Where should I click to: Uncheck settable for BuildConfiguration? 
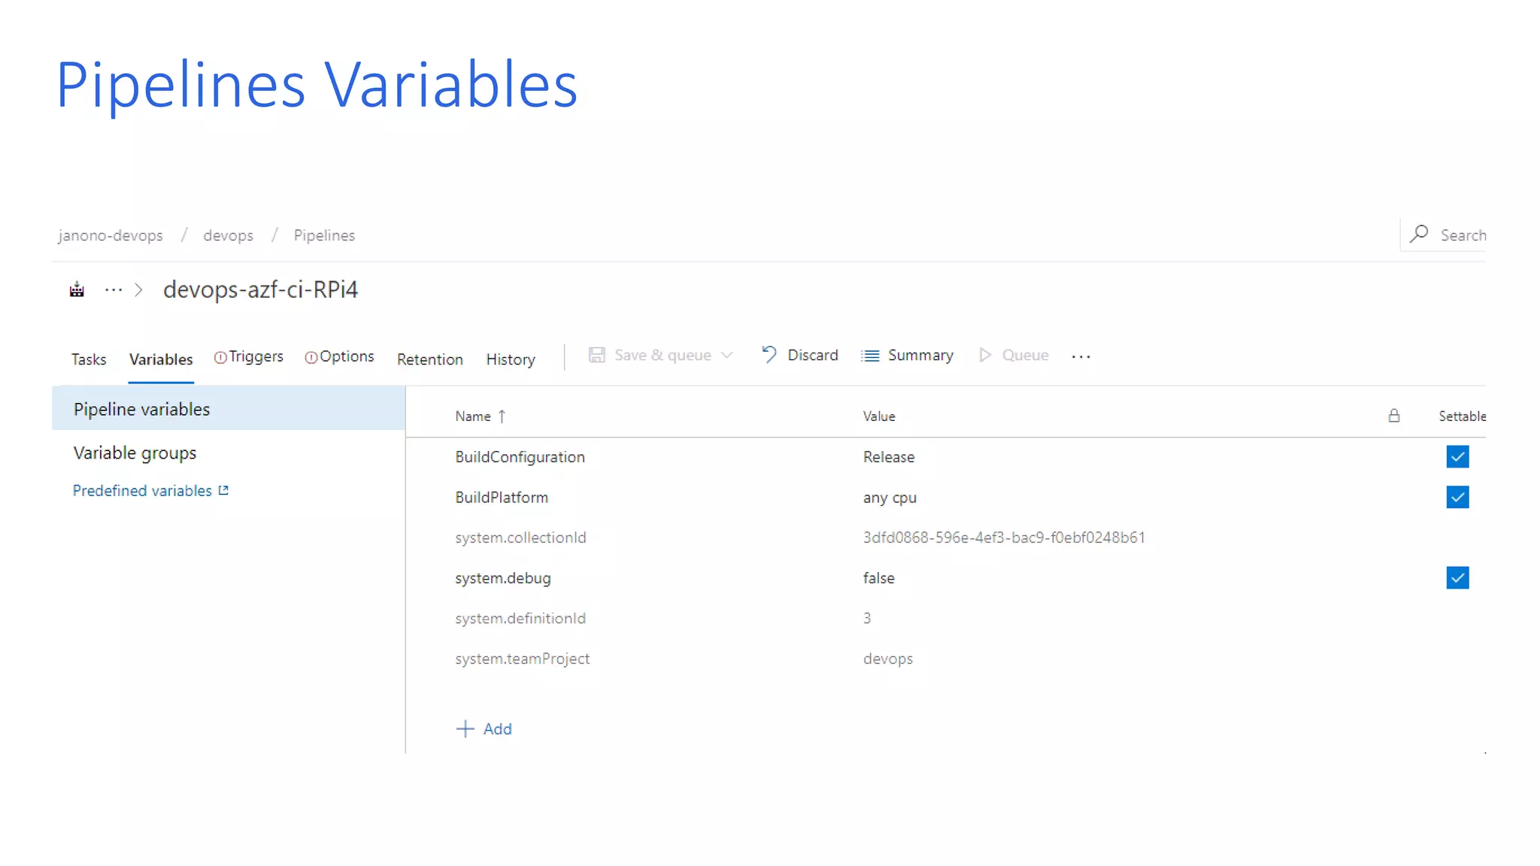point(1457,456)
